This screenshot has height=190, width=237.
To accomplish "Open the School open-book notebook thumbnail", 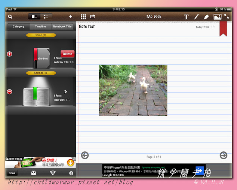I will 36,97.
